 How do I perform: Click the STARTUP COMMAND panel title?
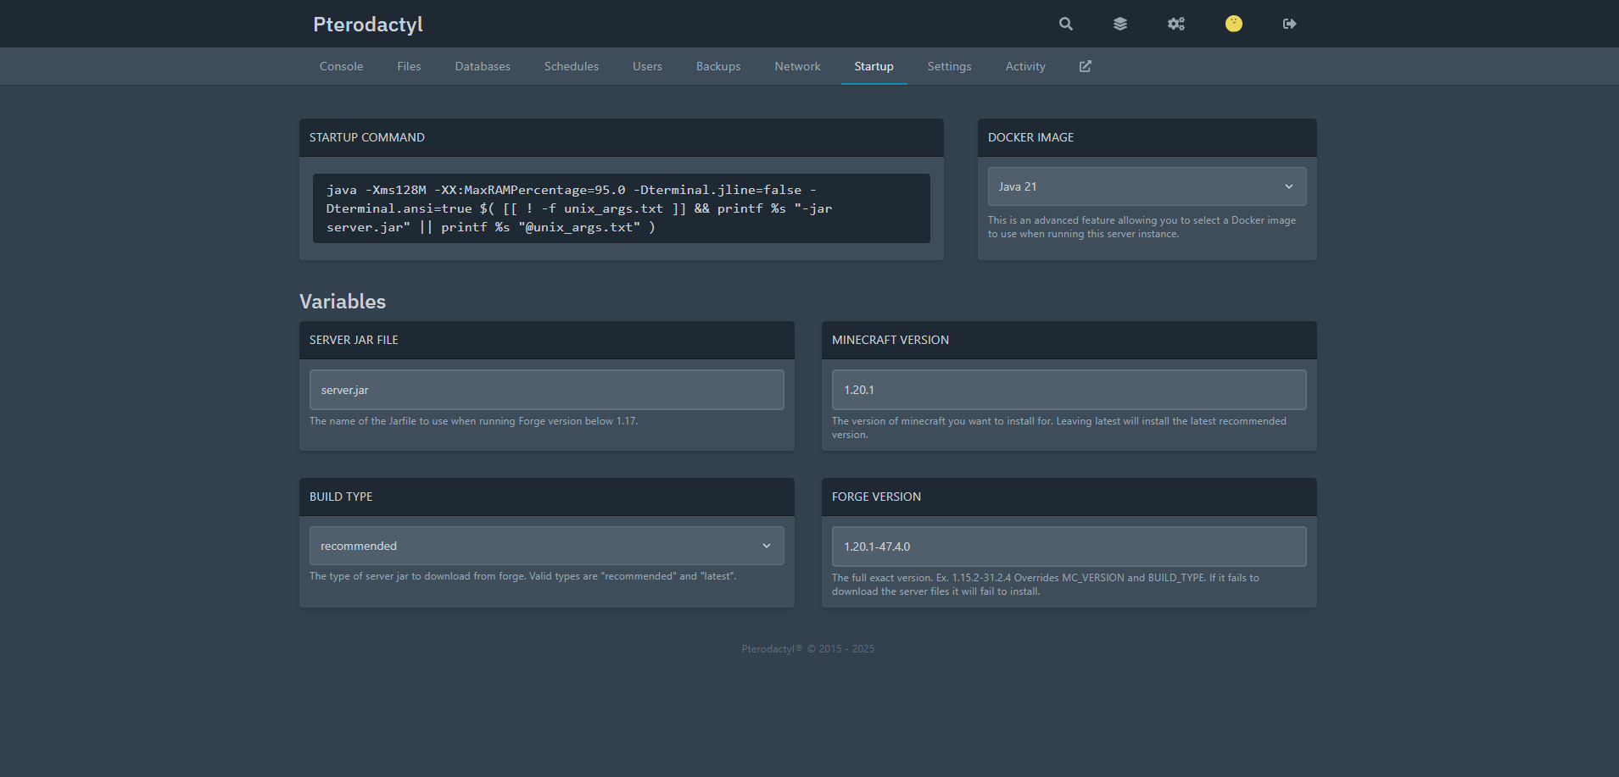pos(367,137)
